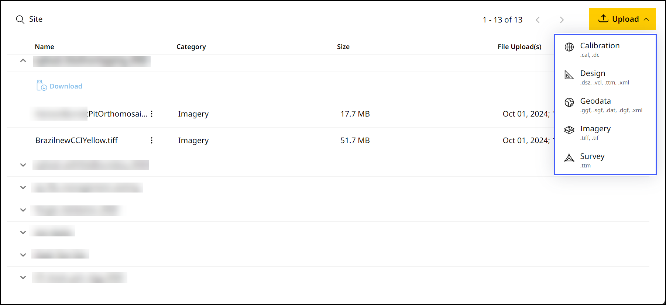
Task: Open the kebab menu for PitOrthomosai file
Action: 152,114
